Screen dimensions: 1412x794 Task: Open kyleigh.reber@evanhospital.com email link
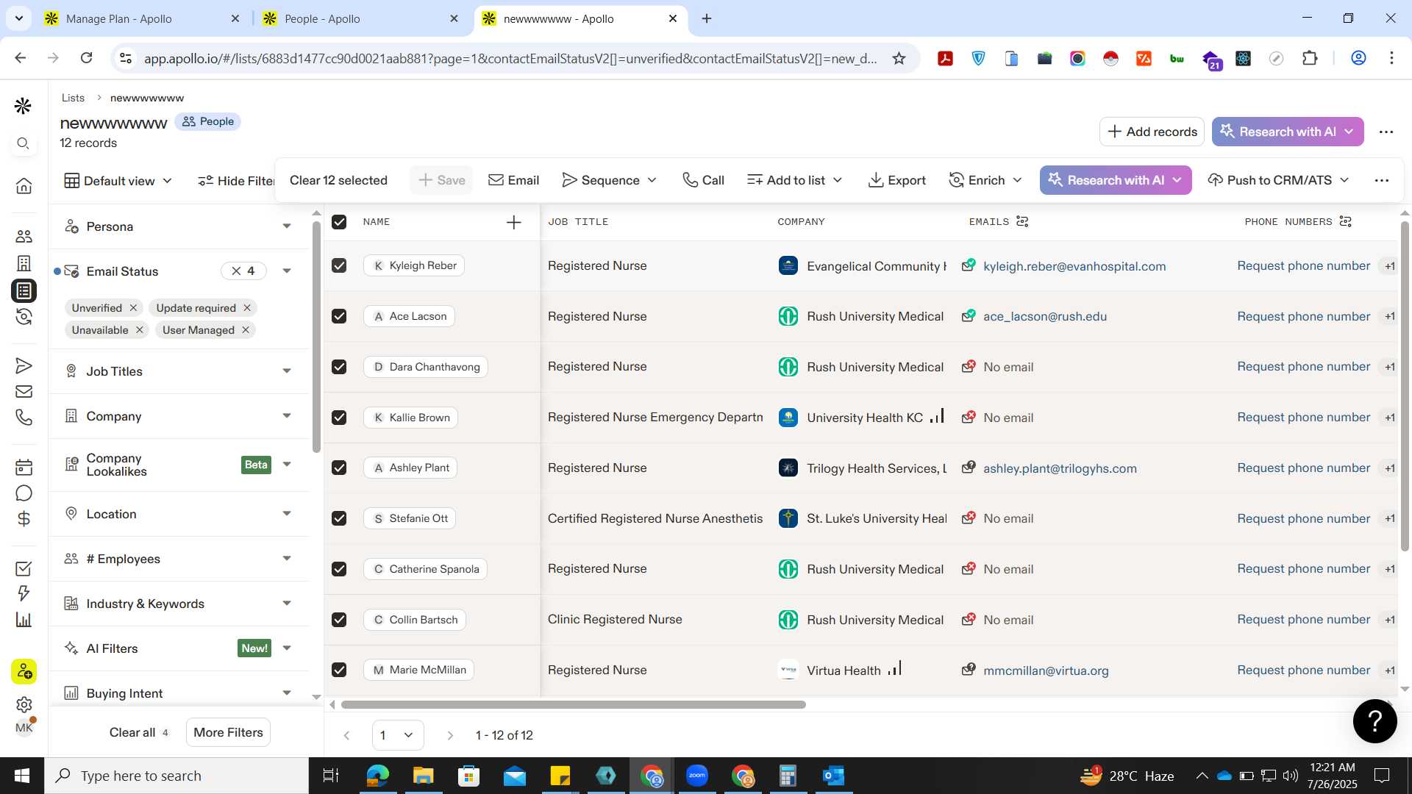[x=1074, y=266]
